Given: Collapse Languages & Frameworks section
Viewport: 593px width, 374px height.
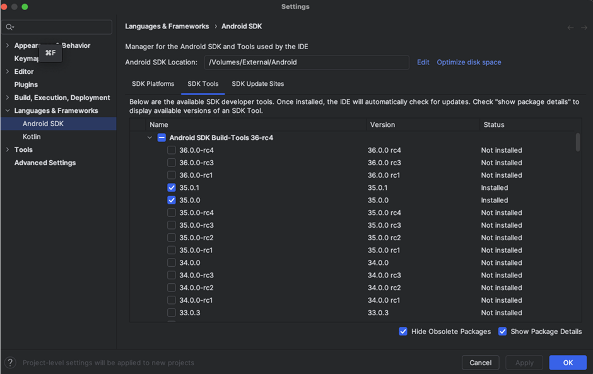Looking at the screenshot, I should 8,110.
